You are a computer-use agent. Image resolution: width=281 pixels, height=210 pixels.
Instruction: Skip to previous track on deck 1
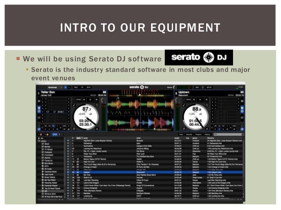pyautogui.click(x=84, y=100)
